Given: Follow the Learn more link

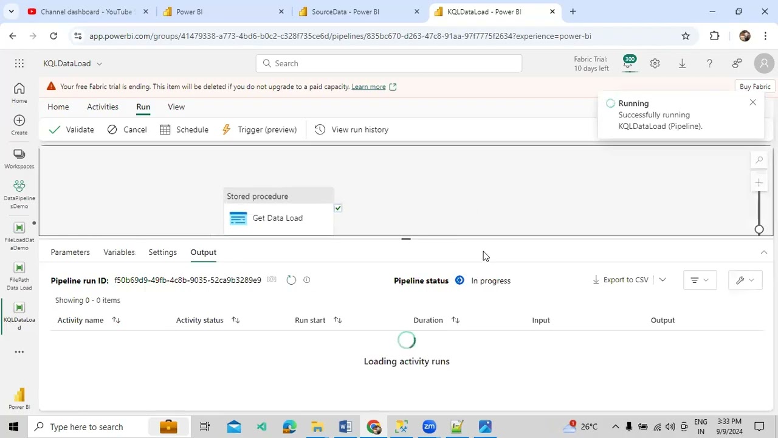Looking at the screenshot, I should pos(368,86).
